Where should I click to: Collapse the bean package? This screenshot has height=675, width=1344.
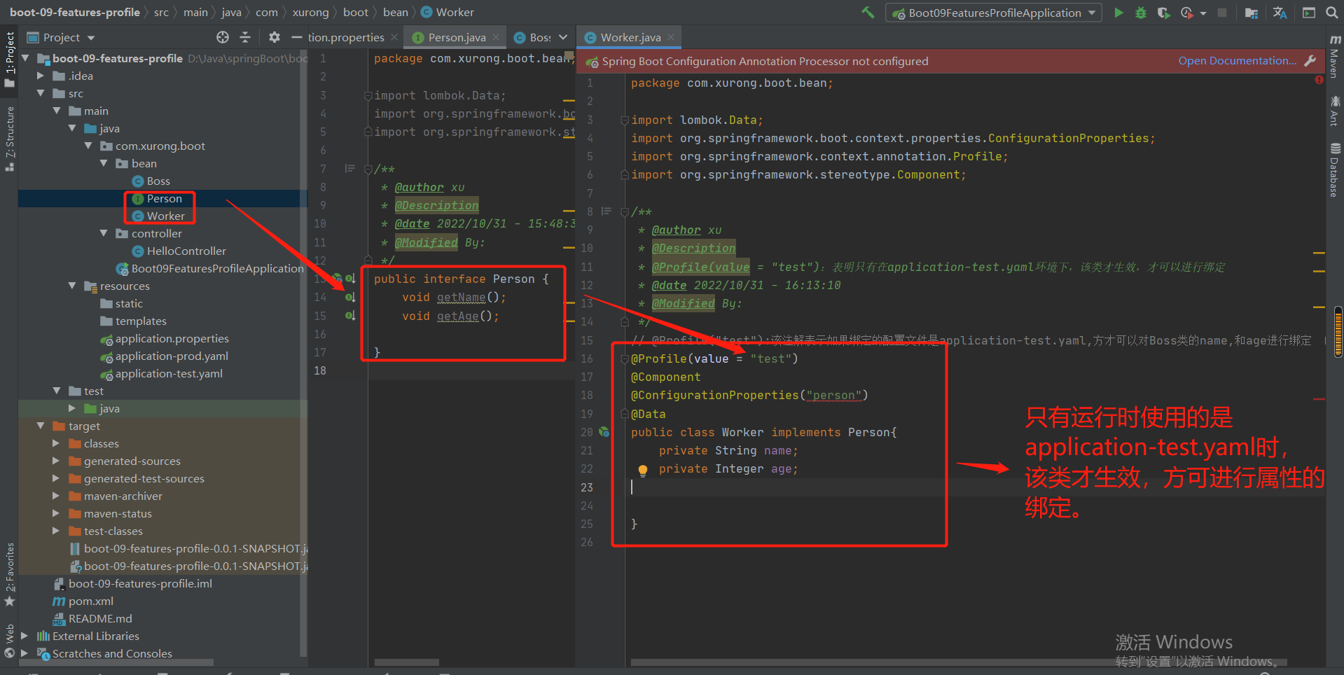[x=104, y=163]
